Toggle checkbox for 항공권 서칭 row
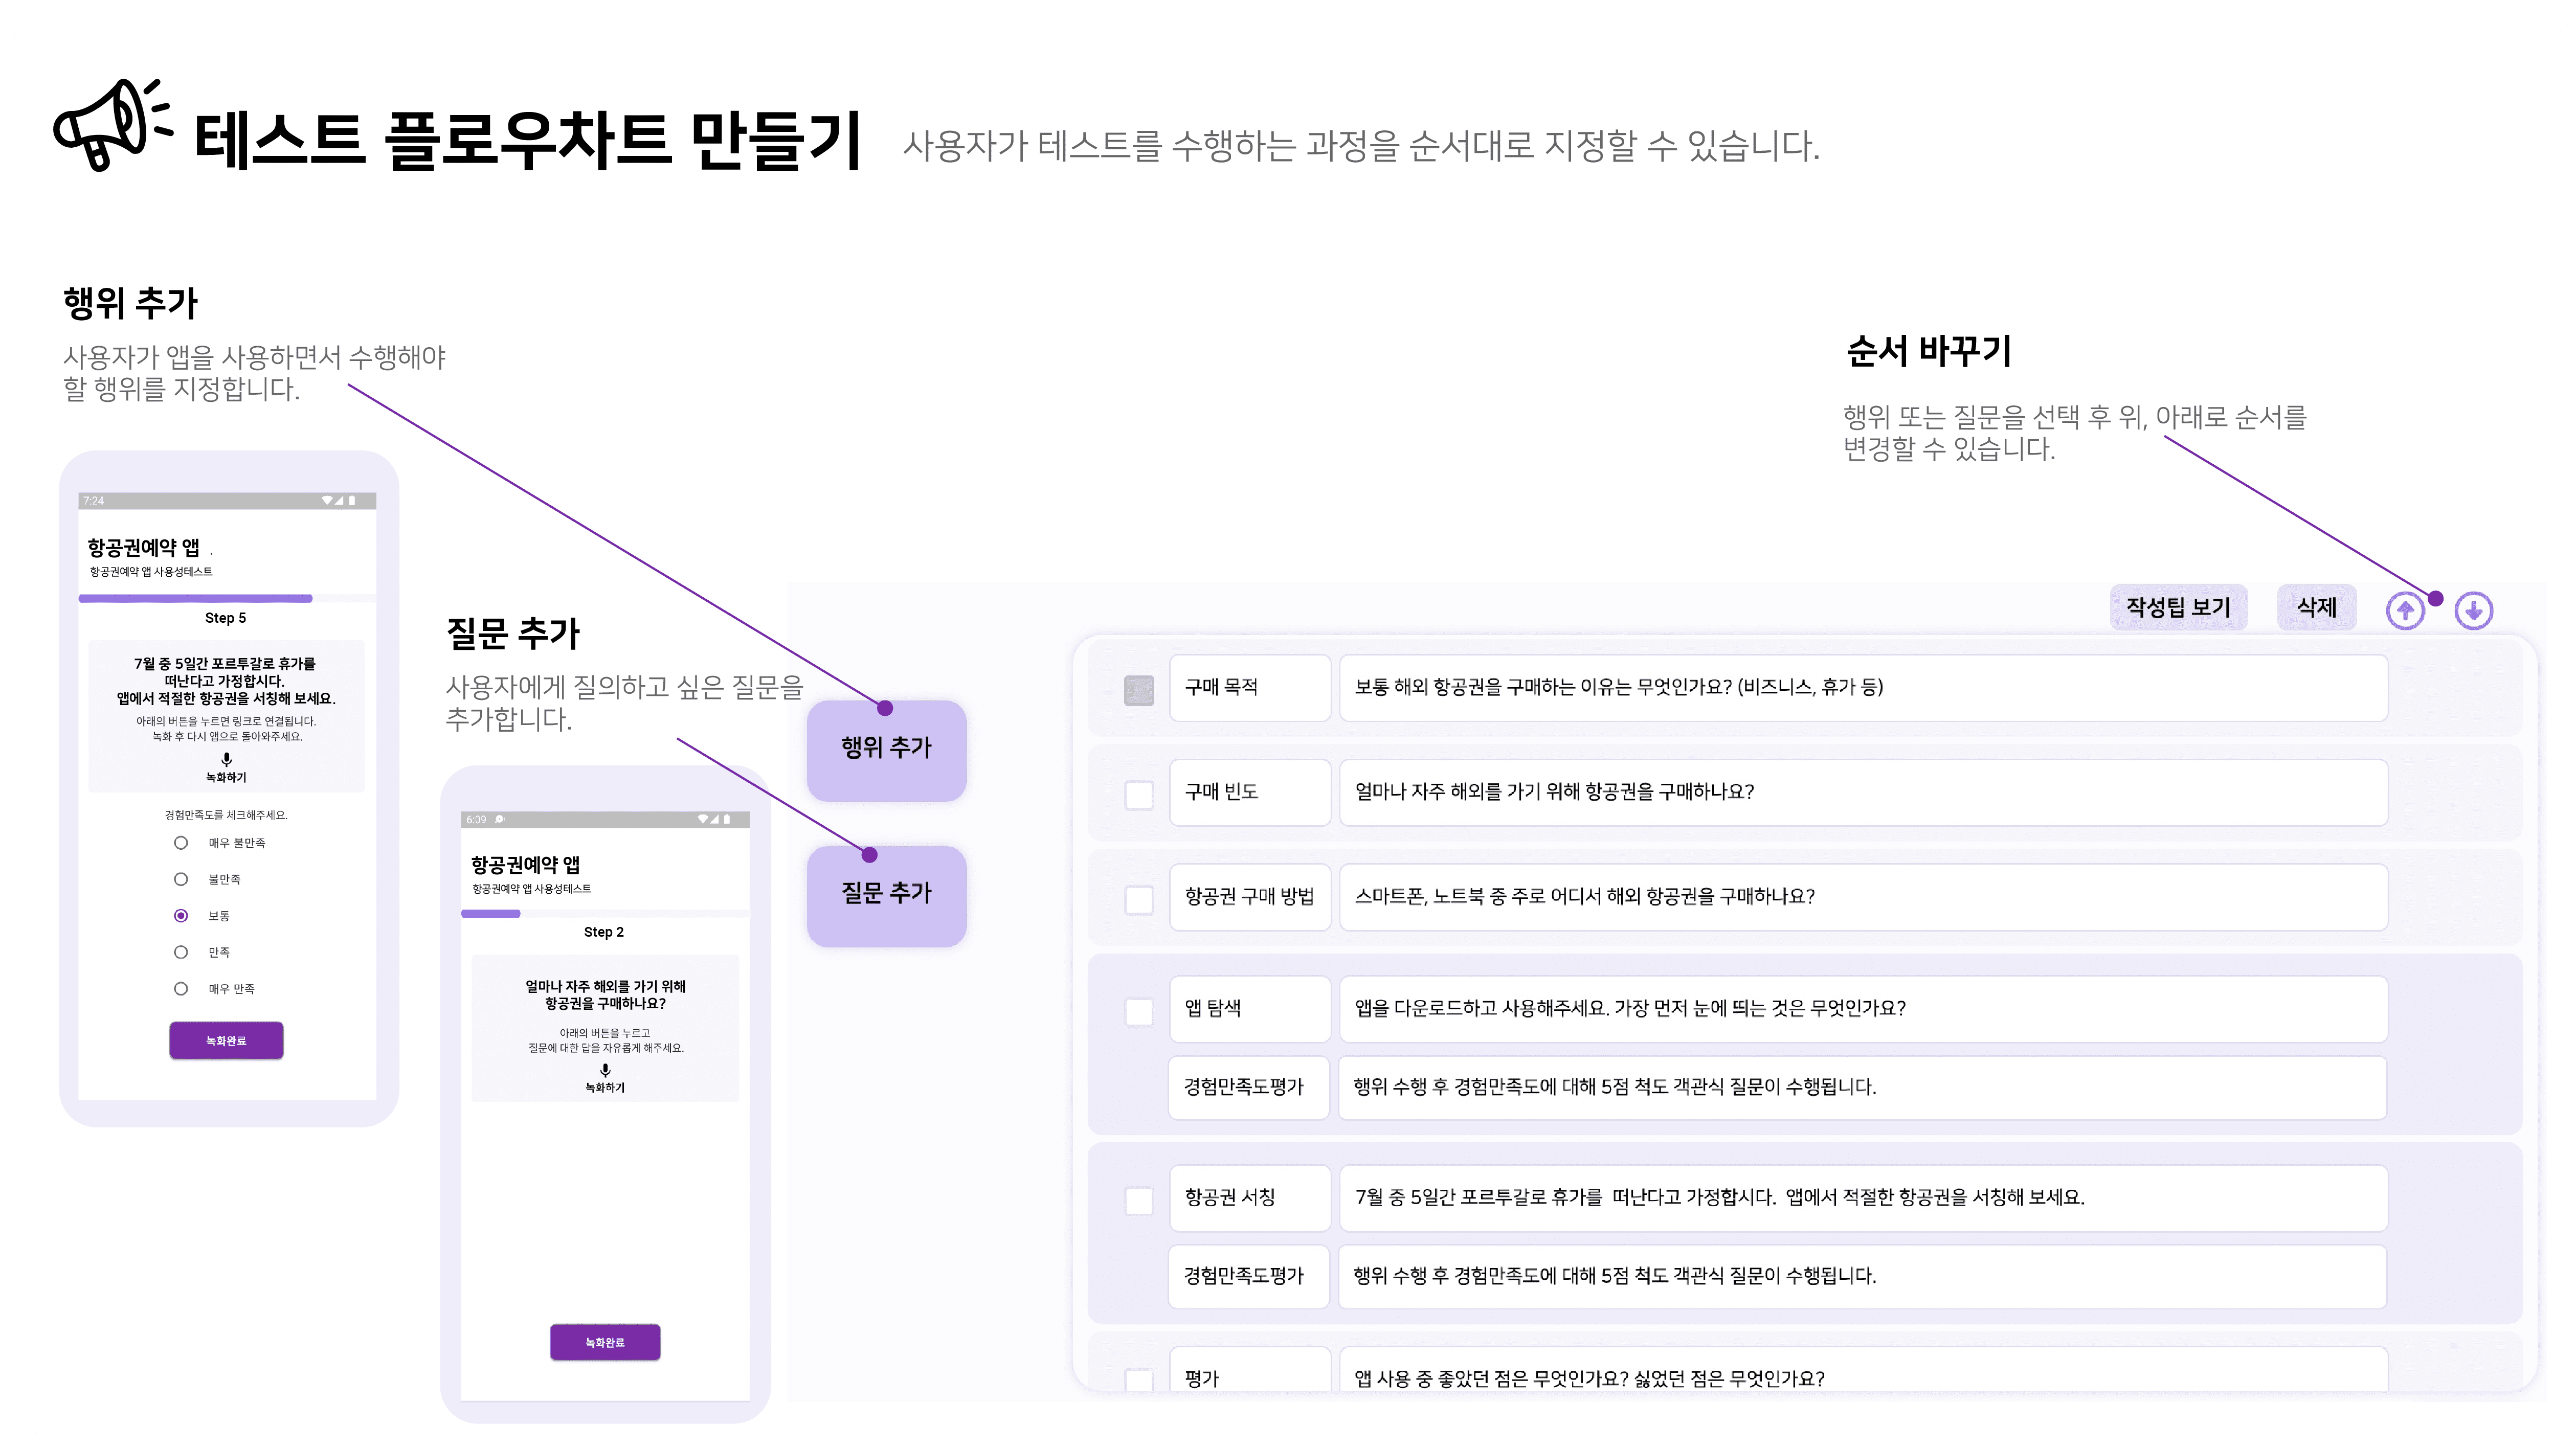The width and height of the screenshot is (2576, 1449). tap(1139, 1200)
